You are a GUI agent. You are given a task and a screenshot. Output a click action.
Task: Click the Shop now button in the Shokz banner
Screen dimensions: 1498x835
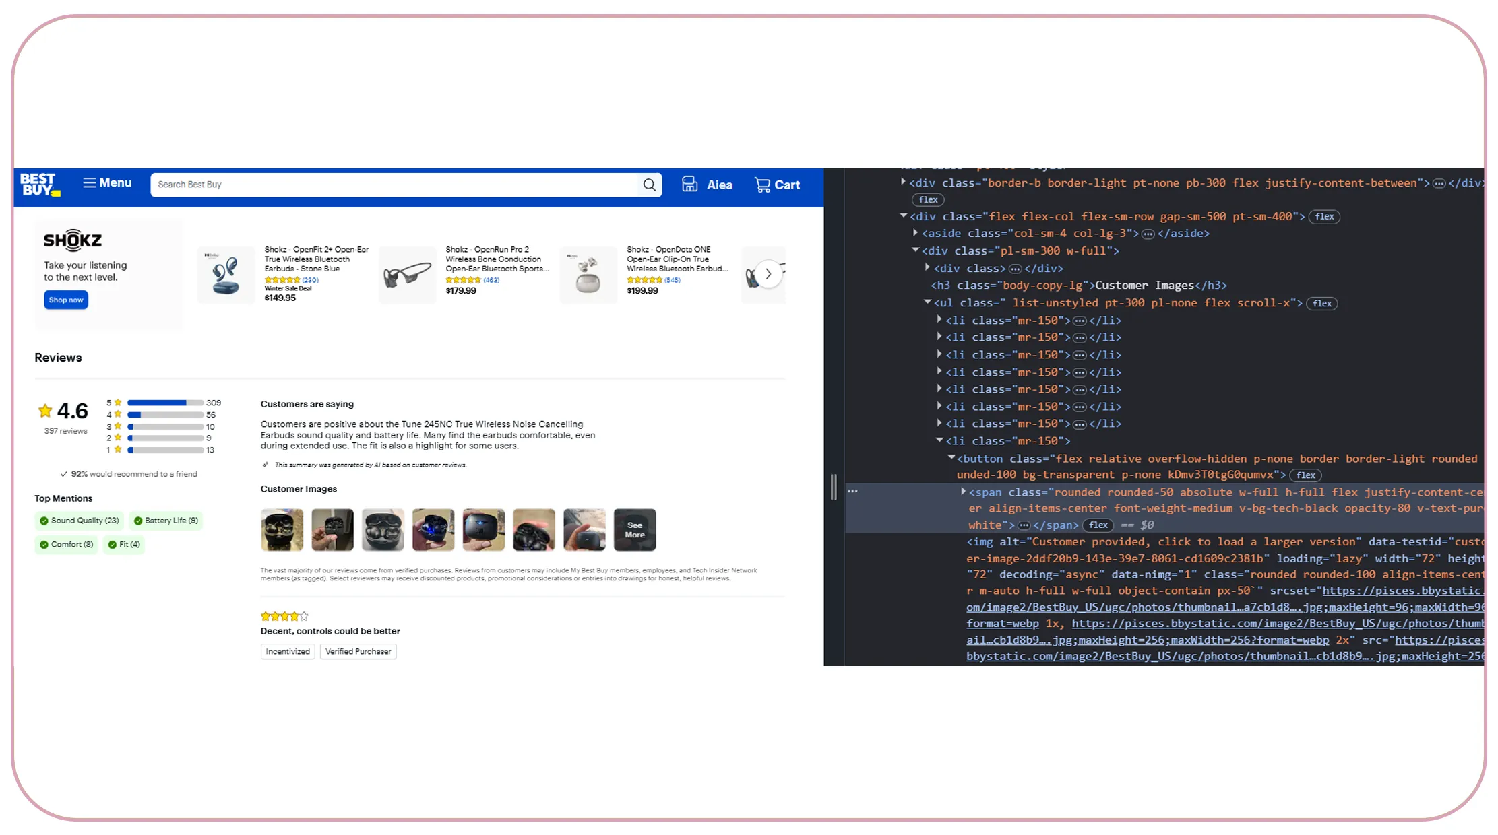[65, 300]
